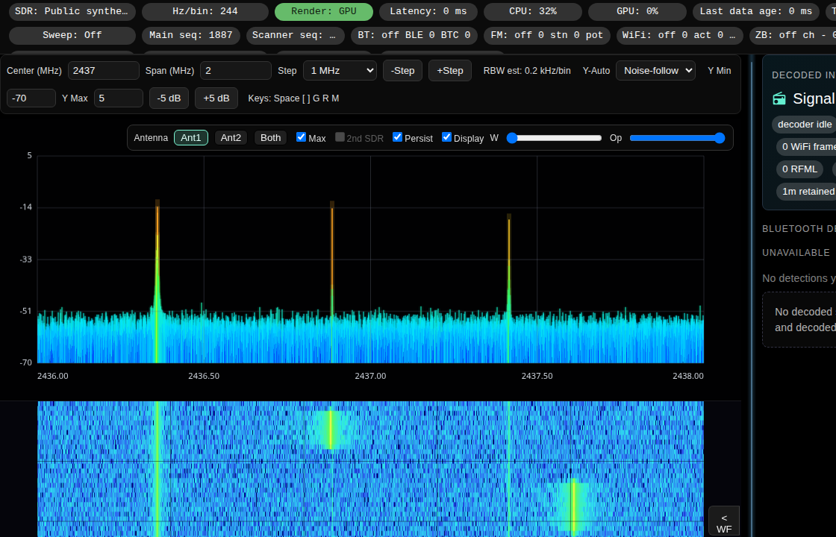The width and height of the screenshot is (836, 537).
Task: Click the ZB: off ch status pill
Action: [x=792, y=35]
